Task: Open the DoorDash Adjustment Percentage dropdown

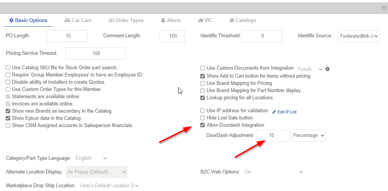Action: [309, 135]
